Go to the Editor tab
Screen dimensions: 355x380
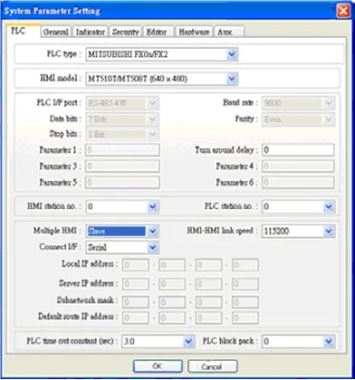click(158, 32)
